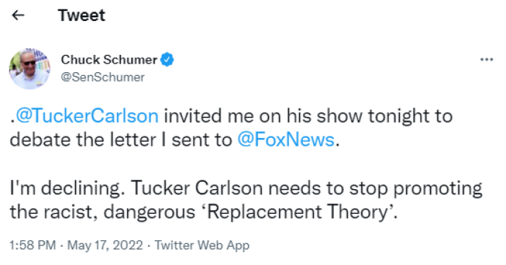Click the blue verified badge
The image size is (506, 265).
point(167,60)
